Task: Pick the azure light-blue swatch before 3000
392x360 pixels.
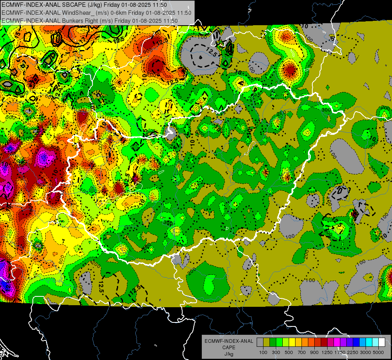Action: (x=362, y=342)
